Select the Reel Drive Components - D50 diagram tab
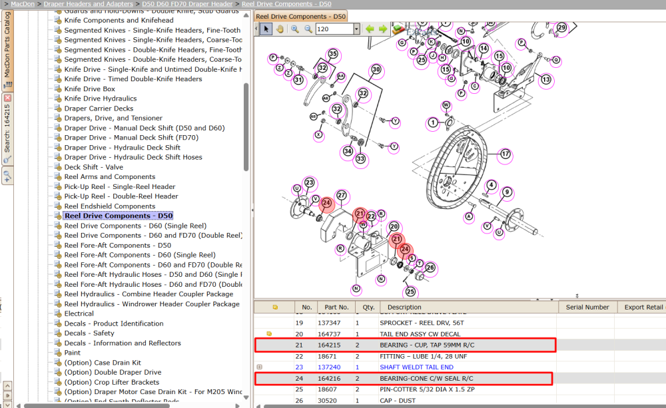This screenshot has height=408, width=666. (x=301, y=17)
